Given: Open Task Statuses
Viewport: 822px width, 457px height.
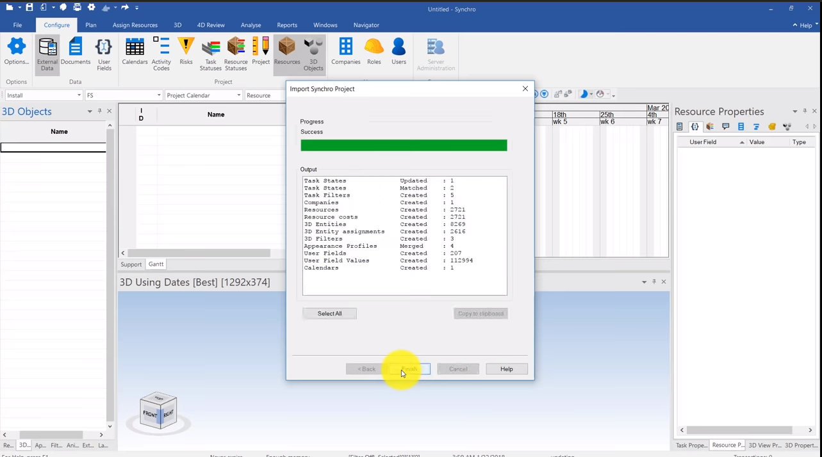Looking at the screenshot, I should tap(211, 54).
